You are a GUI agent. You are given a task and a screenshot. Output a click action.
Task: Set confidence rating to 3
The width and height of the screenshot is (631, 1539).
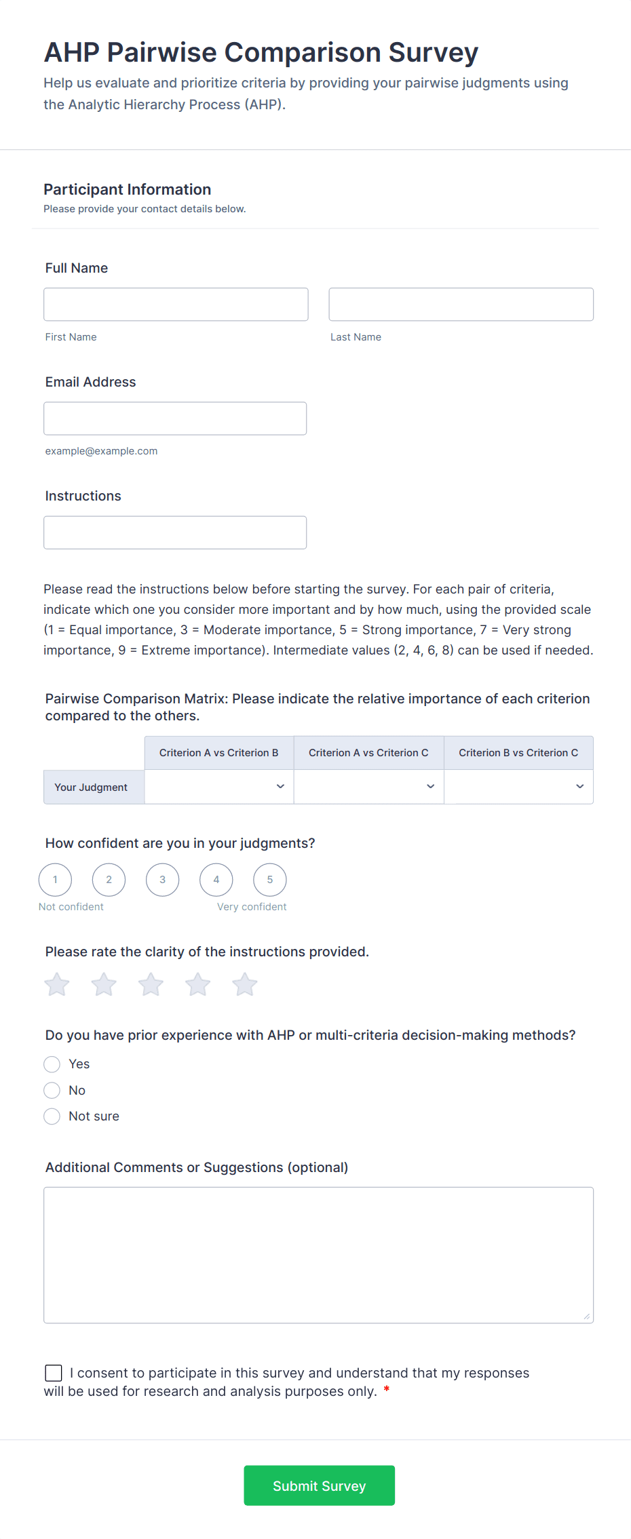click(x=162, y=880)
